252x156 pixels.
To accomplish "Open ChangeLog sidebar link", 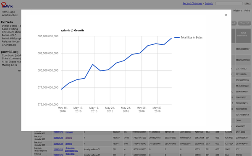I will (x=9, y=45).
